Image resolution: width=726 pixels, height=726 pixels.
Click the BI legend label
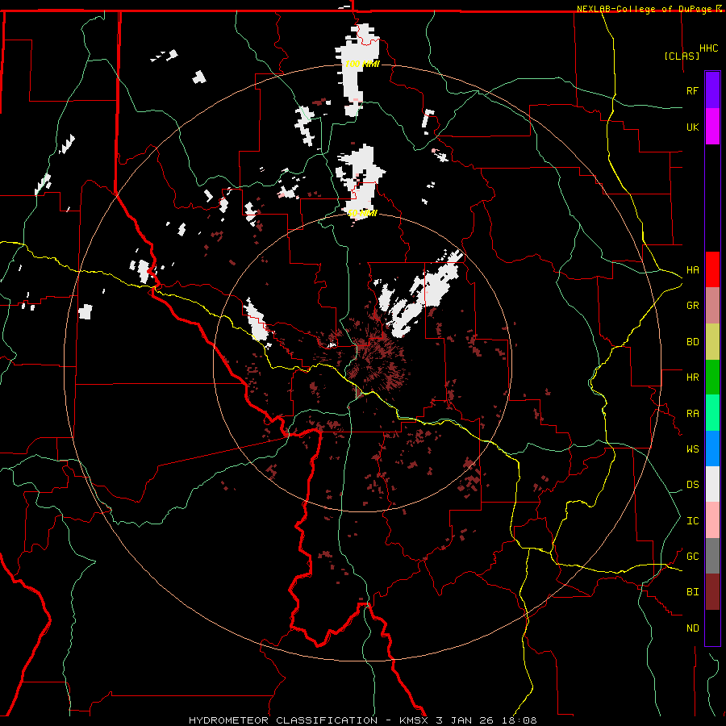693,592
